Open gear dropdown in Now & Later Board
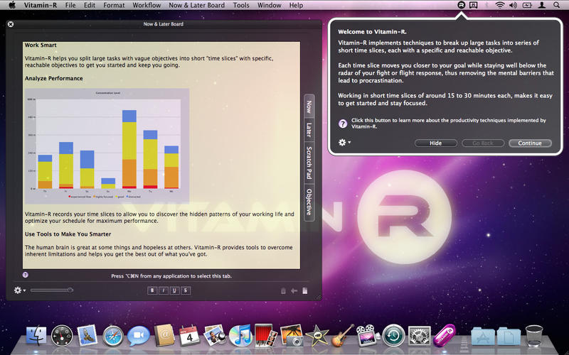569x355 pixels. [20, 290]
